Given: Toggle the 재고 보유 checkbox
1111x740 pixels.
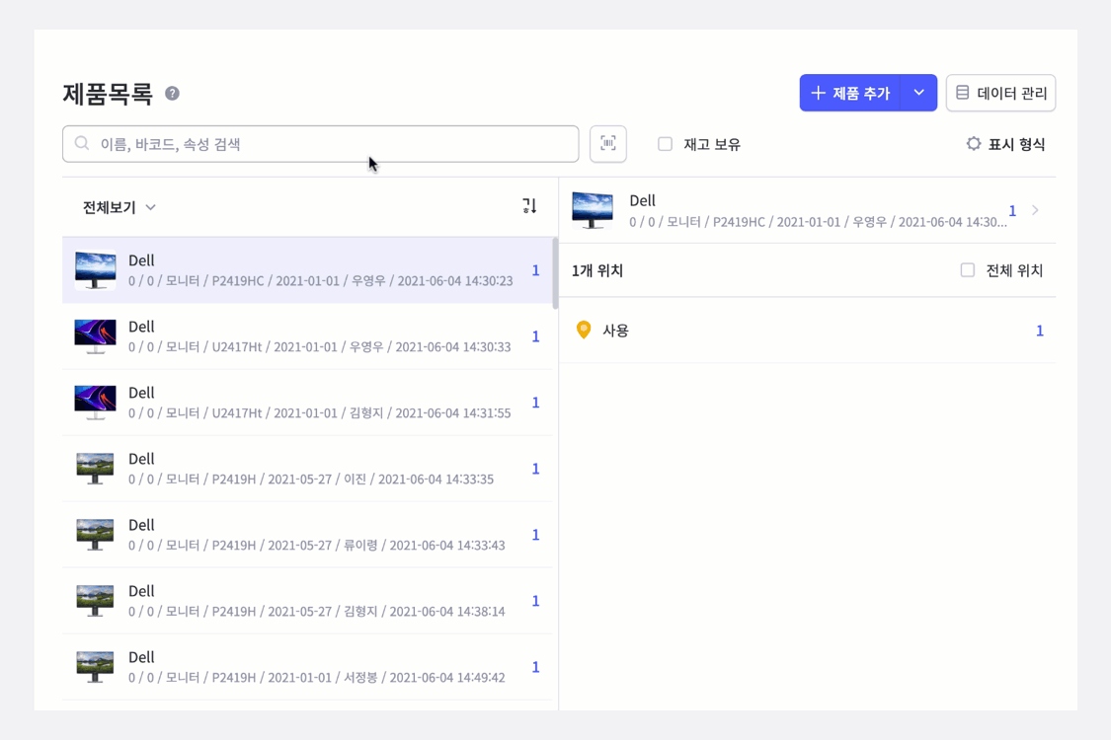Looking at the screenshot, I should pyautogui.click(x=665, y=144).
